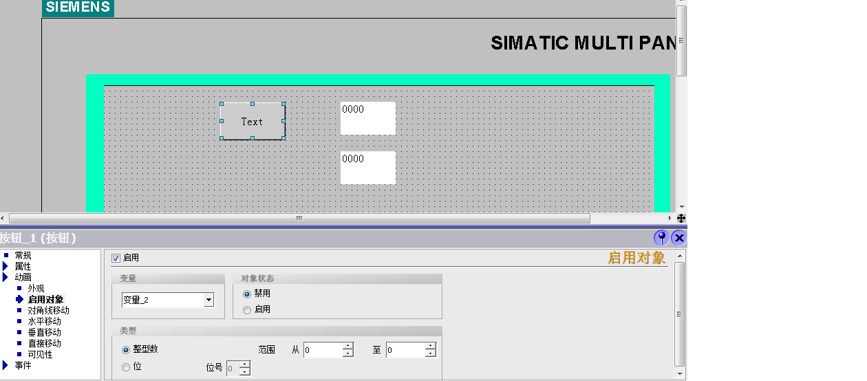Select 对角线移动 animation item
This screenshot has width=867, height=381.
(48, 310)
